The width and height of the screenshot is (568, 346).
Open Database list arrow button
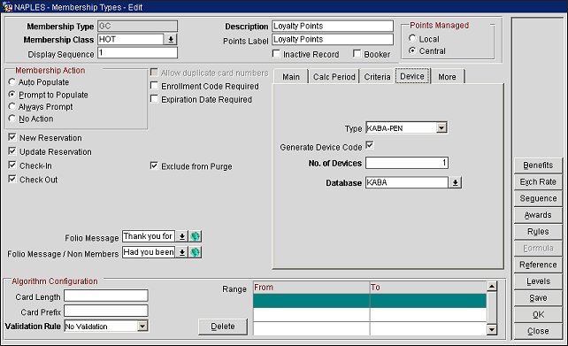click(455, 182)
